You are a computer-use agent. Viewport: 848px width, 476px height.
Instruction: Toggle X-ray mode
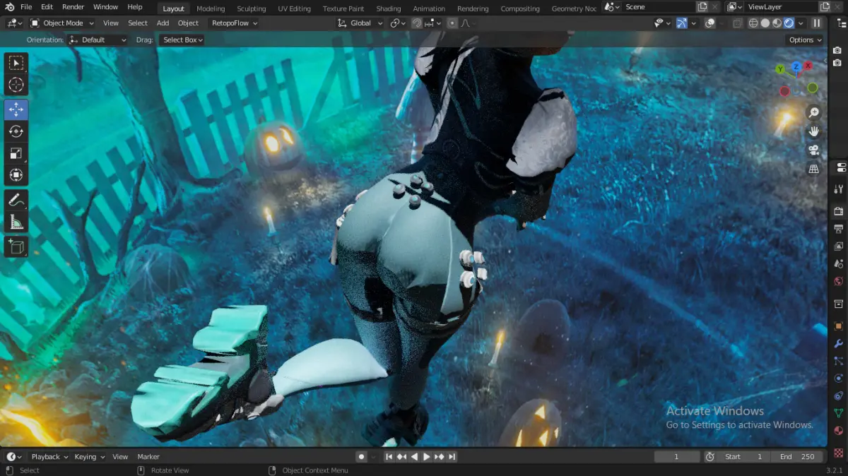tap(738, 23)
